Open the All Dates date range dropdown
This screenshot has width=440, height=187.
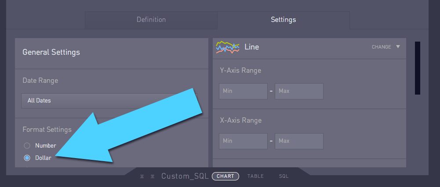click(109, 101)
